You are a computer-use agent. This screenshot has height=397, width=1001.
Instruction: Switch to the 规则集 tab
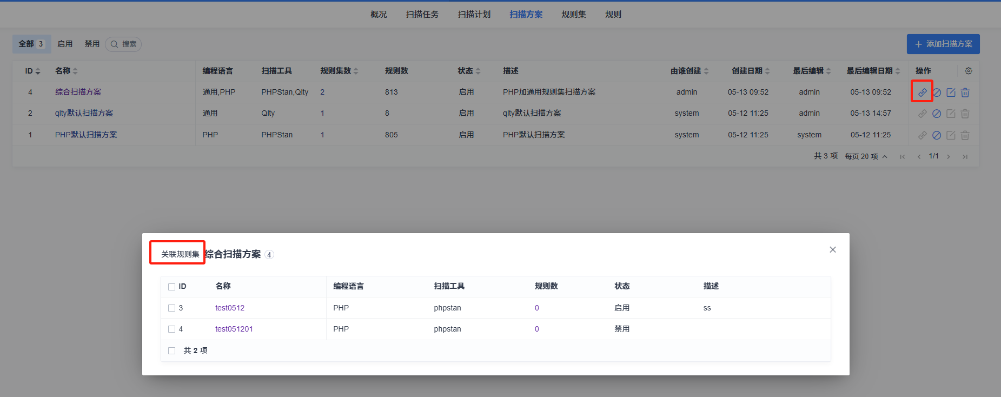[573, 15]
